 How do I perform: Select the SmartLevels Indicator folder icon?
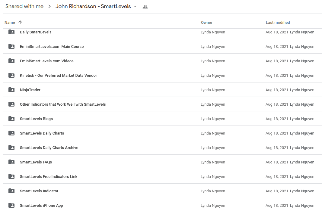point(11,191)
